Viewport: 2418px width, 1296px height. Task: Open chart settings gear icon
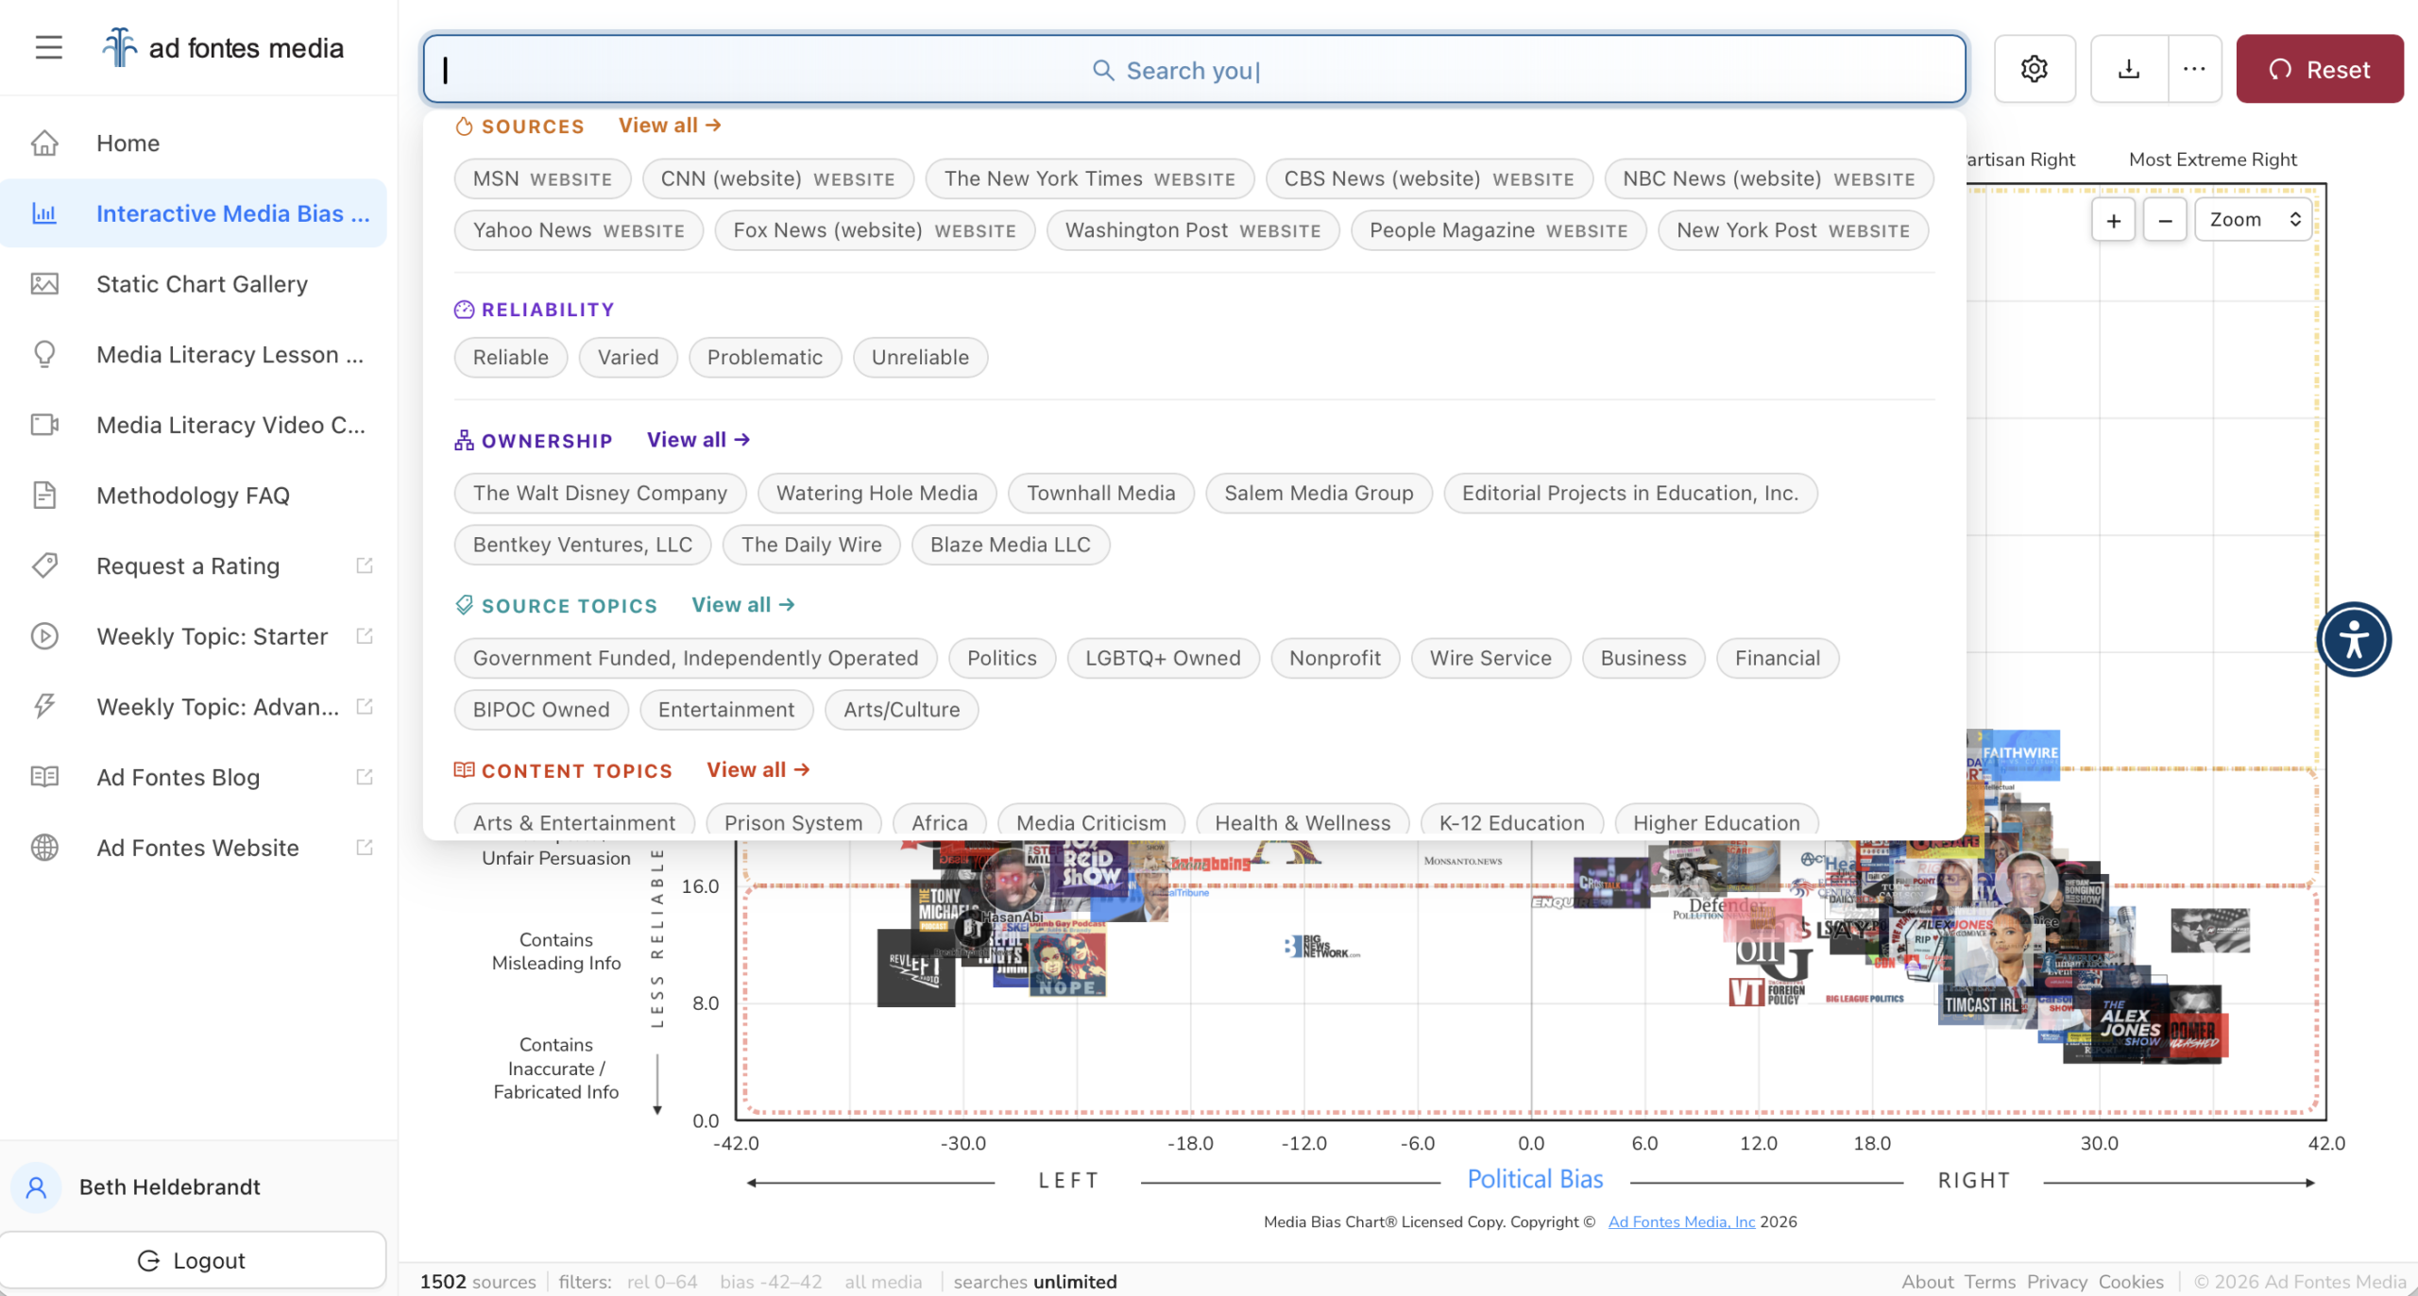[x=2035, y=69]
